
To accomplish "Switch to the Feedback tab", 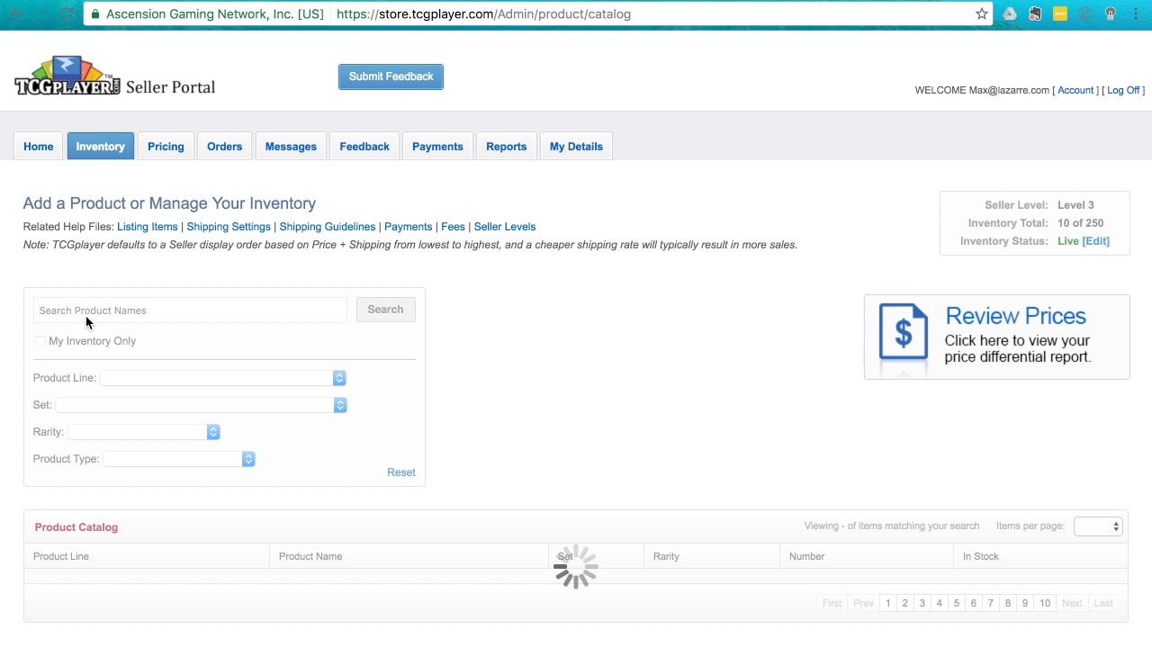I will pos(364,147).
